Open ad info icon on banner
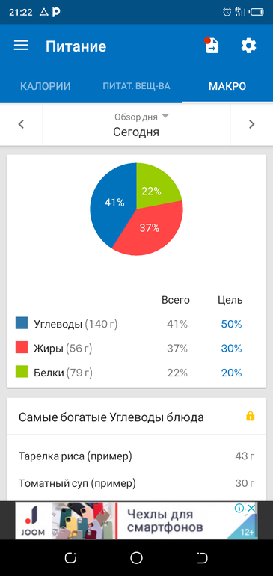Screen dimensions: 273x576 click(239, 509)
